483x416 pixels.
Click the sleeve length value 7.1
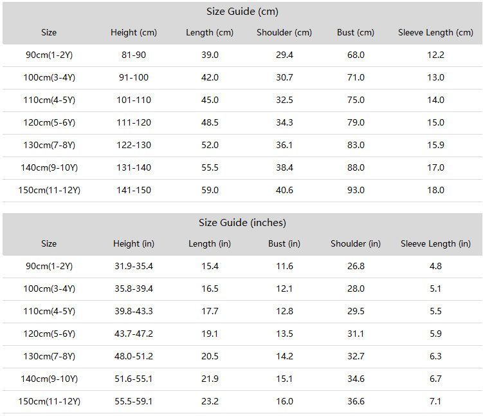(435, 401)
